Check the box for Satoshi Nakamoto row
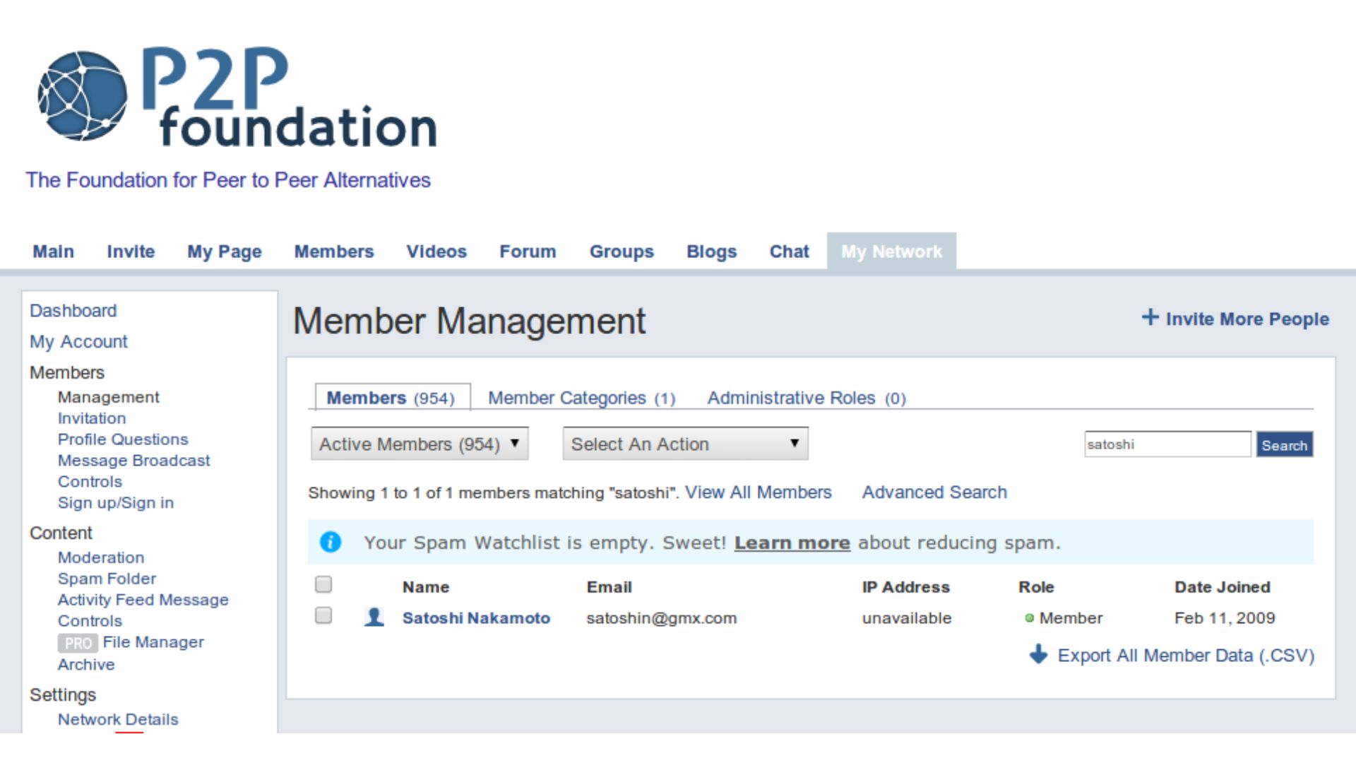Image resolution: width=1356 pixels, height=763 pixels. tap(323, 615)
